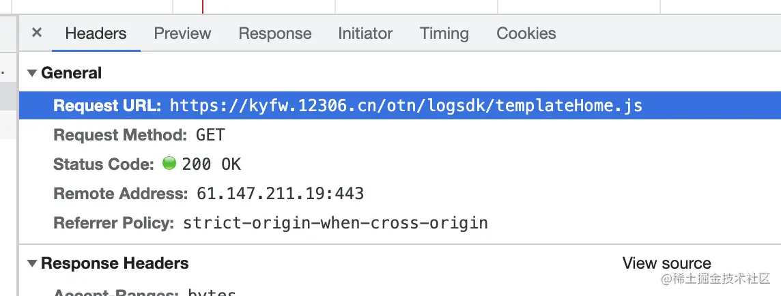Collapse the General section triangle
Screen dimensions: 781x296
pos(32,73)
